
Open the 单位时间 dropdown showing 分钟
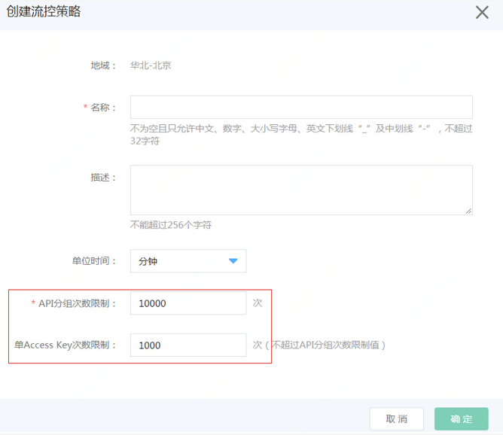click(188, 261)
